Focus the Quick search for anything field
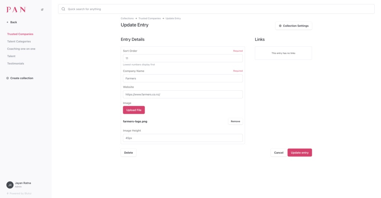The image size is (381, 198). pos(216,9)
